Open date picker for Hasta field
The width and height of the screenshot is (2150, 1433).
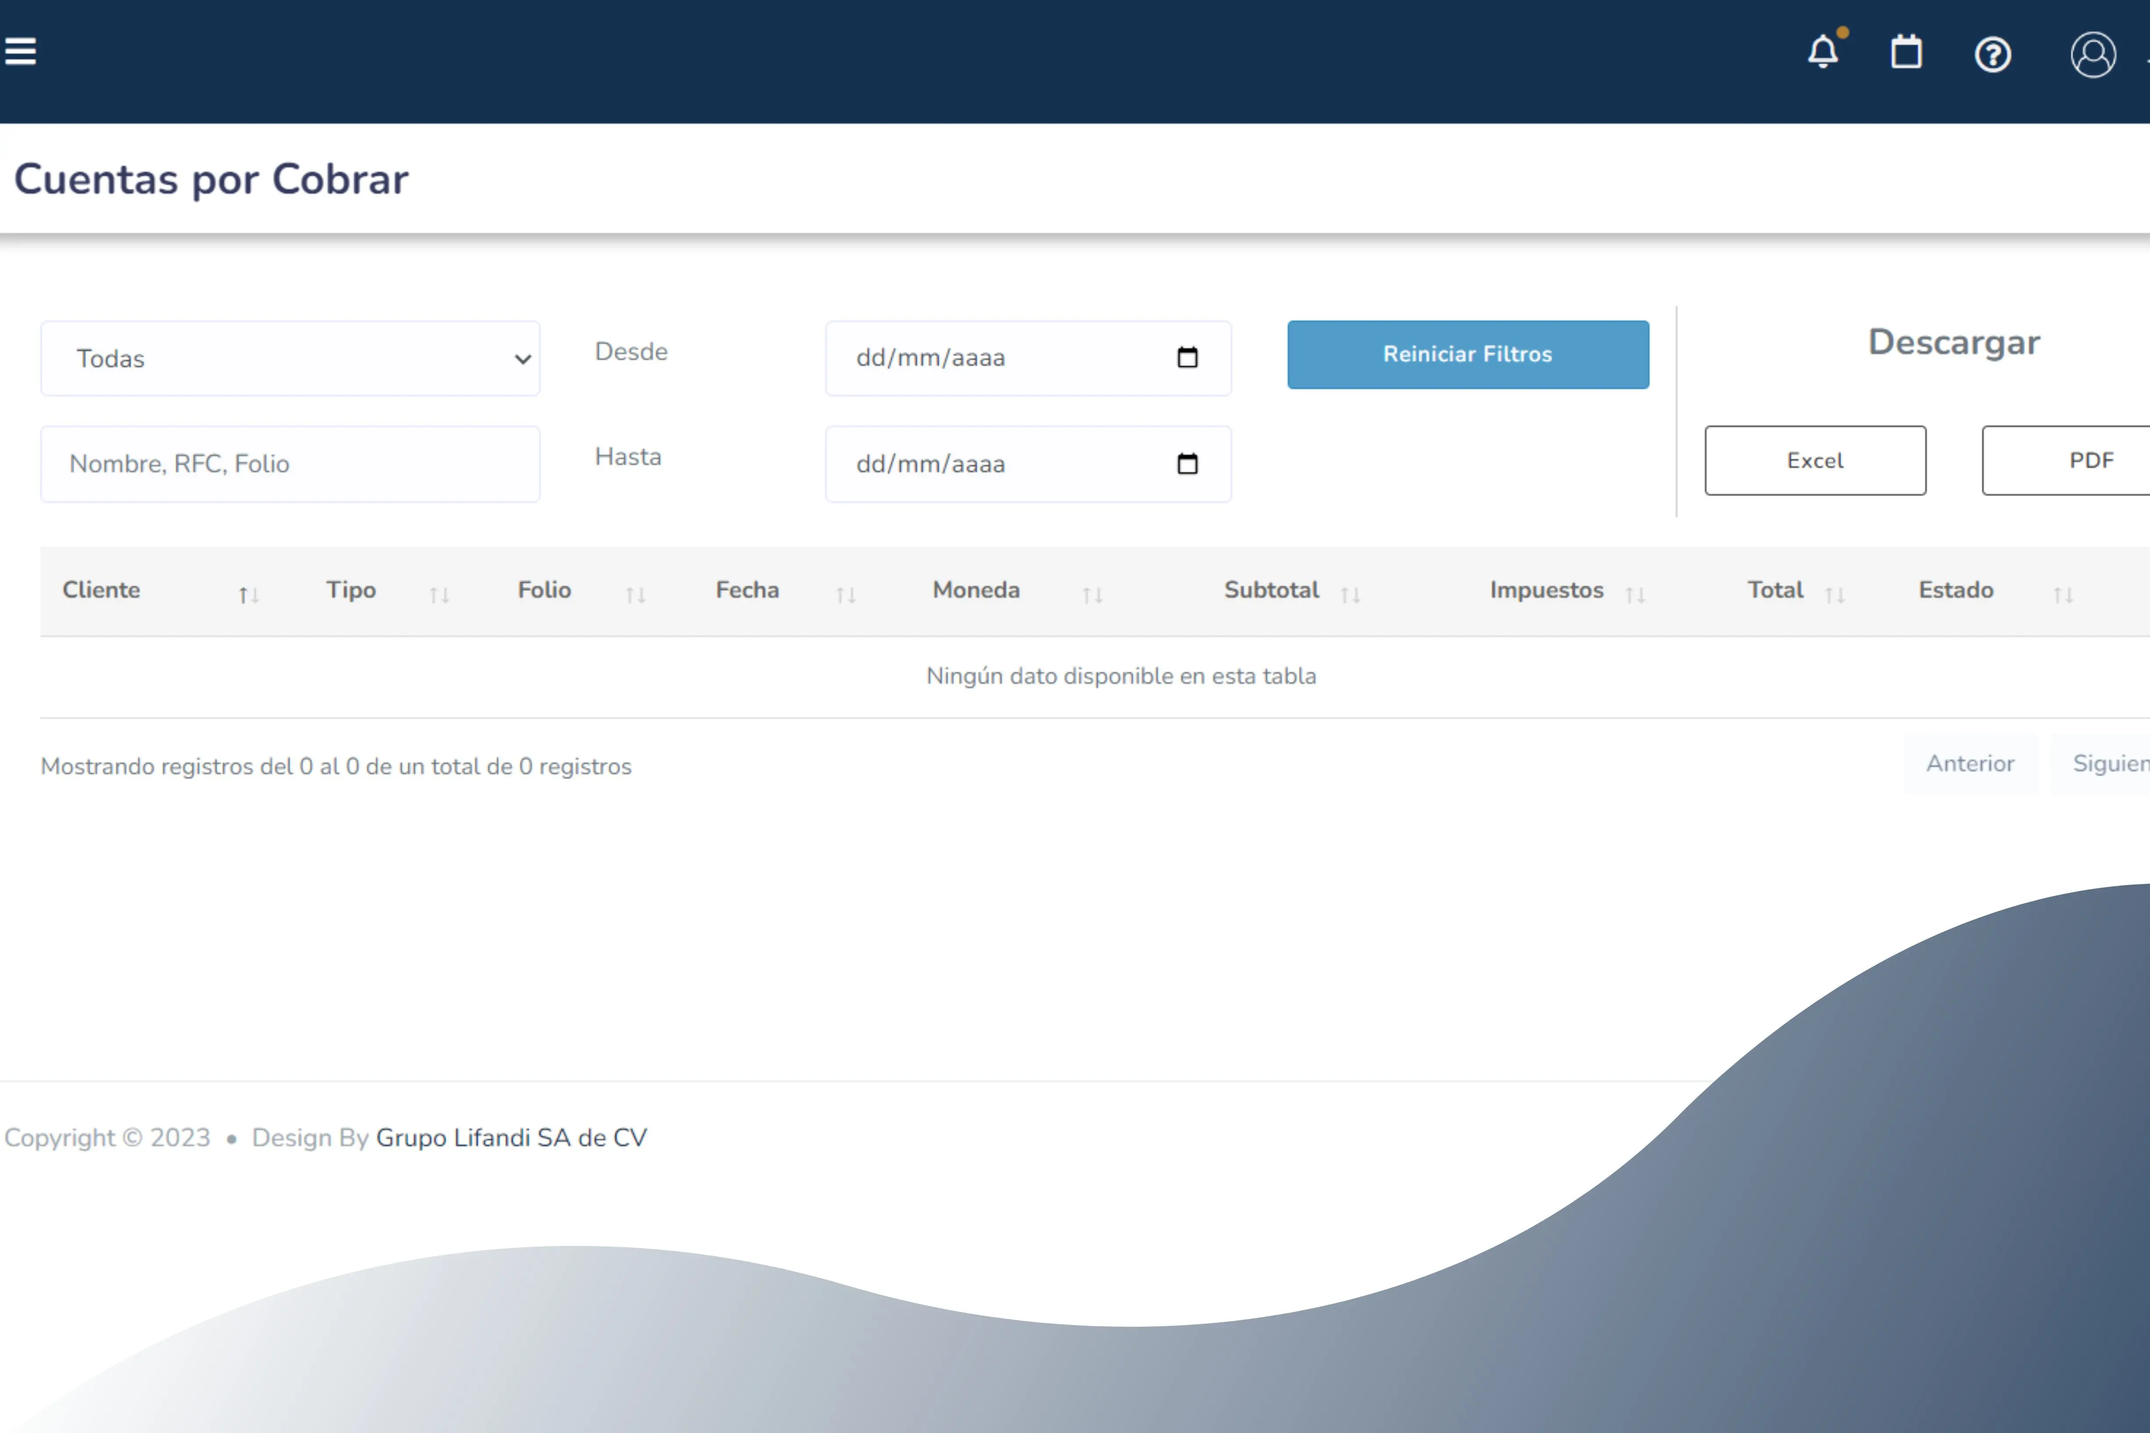[1187, 463]
